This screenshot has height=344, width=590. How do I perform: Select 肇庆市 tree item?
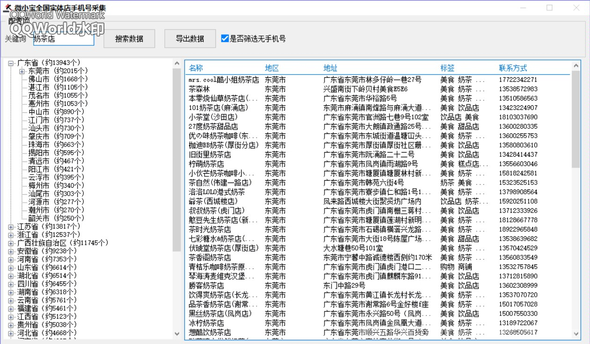[x=56, y=136]
